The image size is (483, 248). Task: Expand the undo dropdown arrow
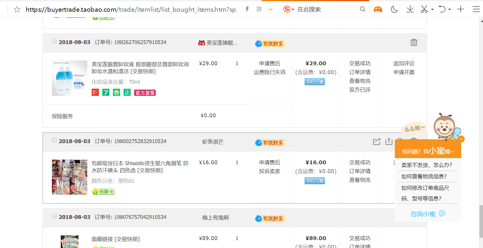pyautogui.click(x=449, y=9)
